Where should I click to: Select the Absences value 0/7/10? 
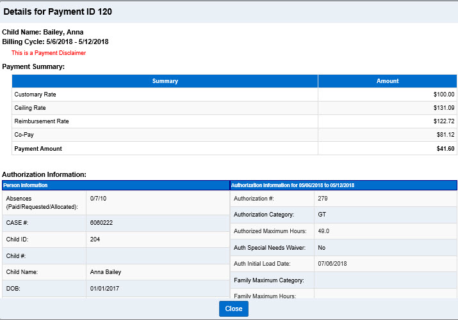(x=98, y=198)
